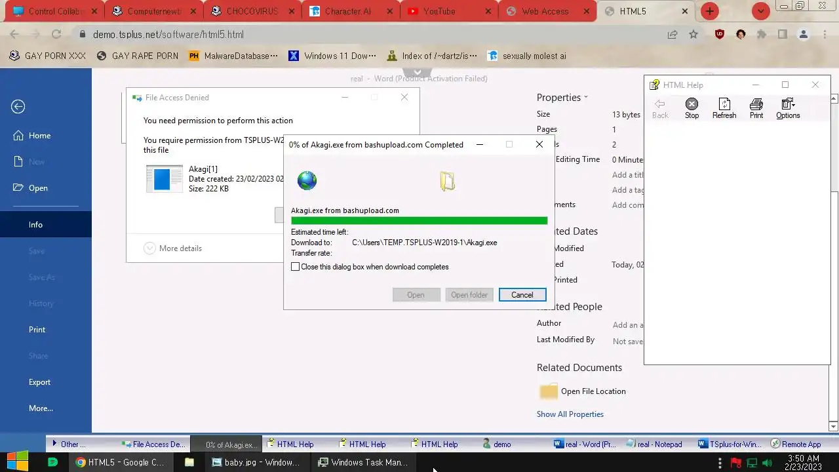Open File Explorer from the taskbar
The height and width of the screenshot is (472, 839).
point(189,462)
